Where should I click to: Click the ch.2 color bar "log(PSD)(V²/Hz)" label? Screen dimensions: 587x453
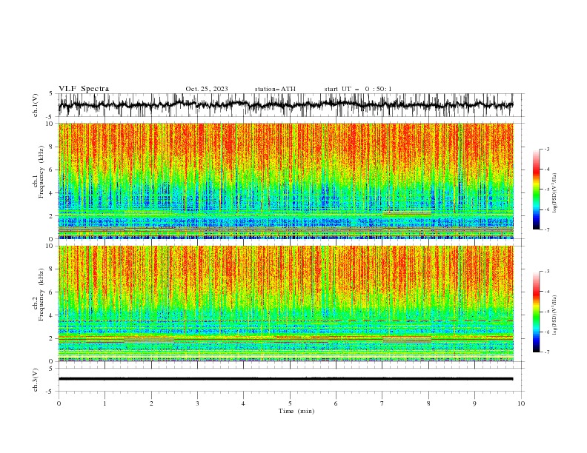(x=554, y=315)
